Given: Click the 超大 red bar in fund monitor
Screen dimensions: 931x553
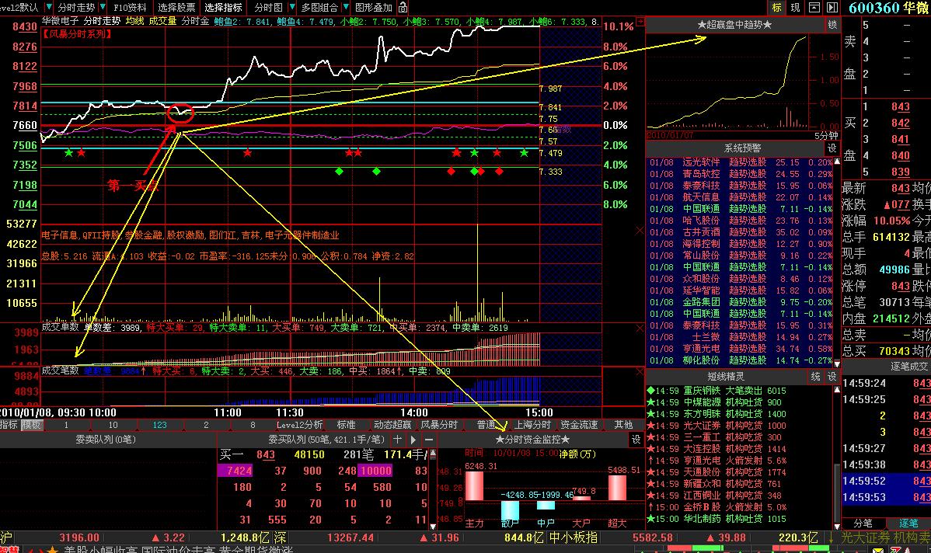Looking at the screenshot, I should pyautogui.click(x=617, y=487).
